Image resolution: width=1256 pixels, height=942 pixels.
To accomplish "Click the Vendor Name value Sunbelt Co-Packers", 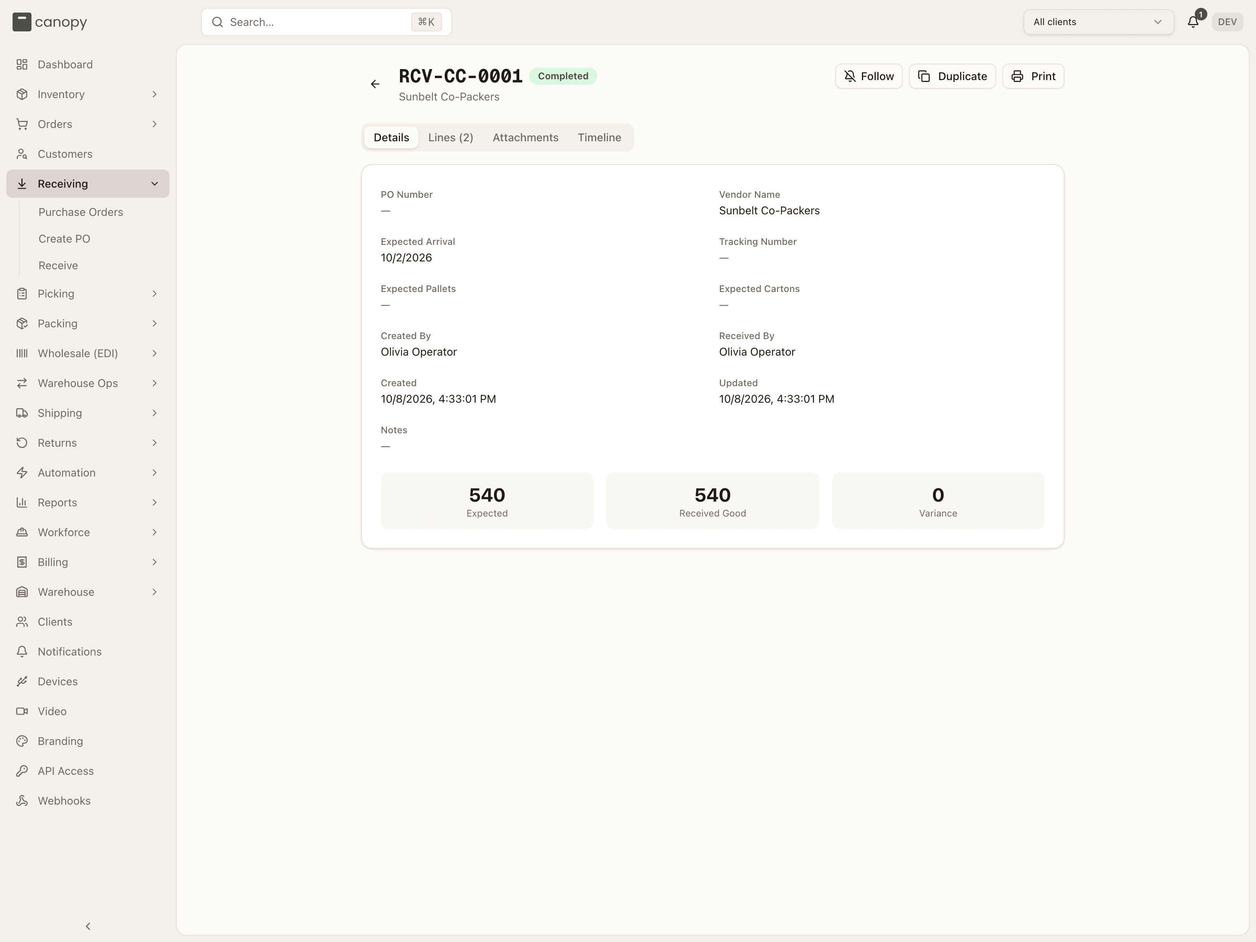I will (x=769, y=211).
